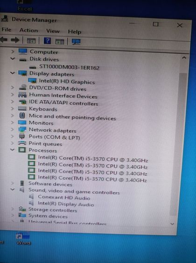Open the Help menu
This screenshot has width=196, height=263.
point(74,32)
